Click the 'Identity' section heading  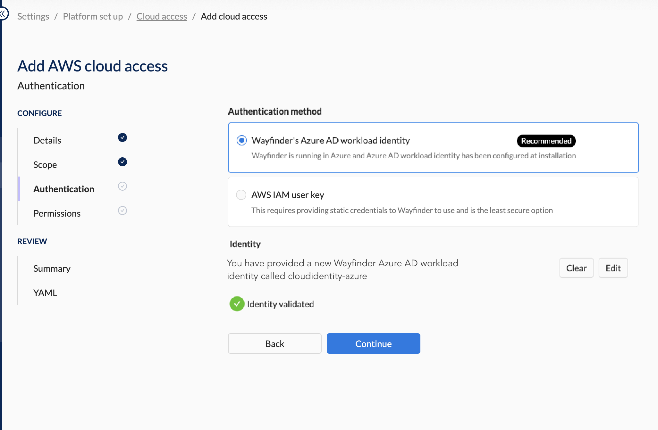pyautogui.click(x=245, y=244)
